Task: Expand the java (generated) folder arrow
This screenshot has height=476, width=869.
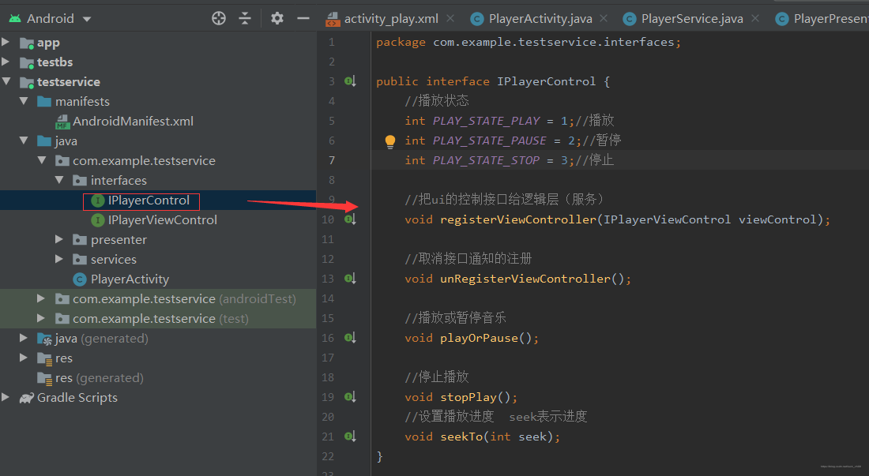Action: pos(23,338)
